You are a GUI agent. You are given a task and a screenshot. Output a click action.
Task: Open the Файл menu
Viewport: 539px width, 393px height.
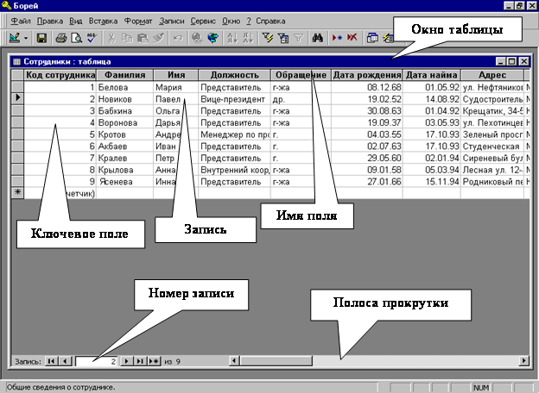coord(21,20)
